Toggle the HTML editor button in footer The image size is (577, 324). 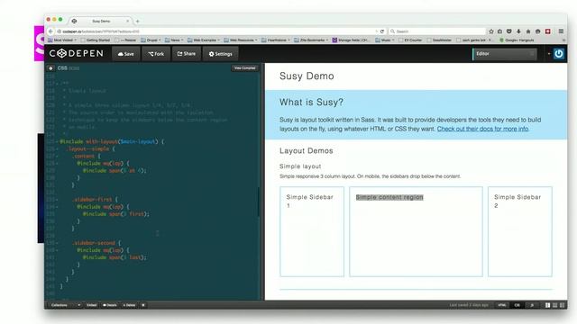click(x=501, y=305)
